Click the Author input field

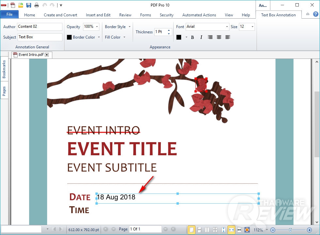click(x=40, y=27)
